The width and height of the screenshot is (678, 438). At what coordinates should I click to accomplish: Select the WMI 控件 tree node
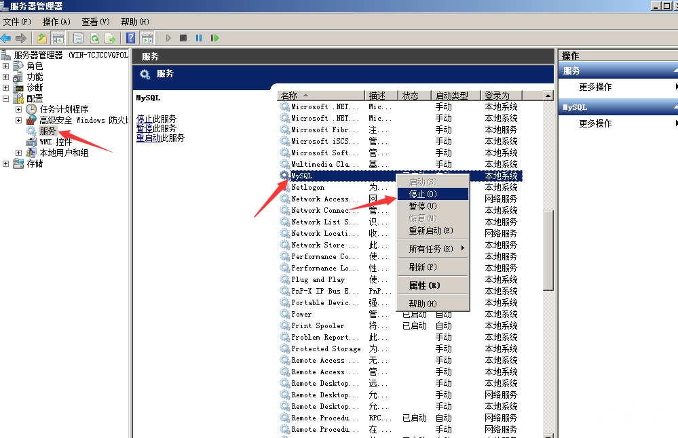coord(55,142)
